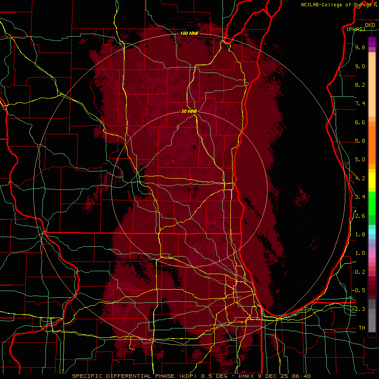Click the 1.8 value on color scale
The height and width of the screenshot is (379, 379).
coord(360,235)
